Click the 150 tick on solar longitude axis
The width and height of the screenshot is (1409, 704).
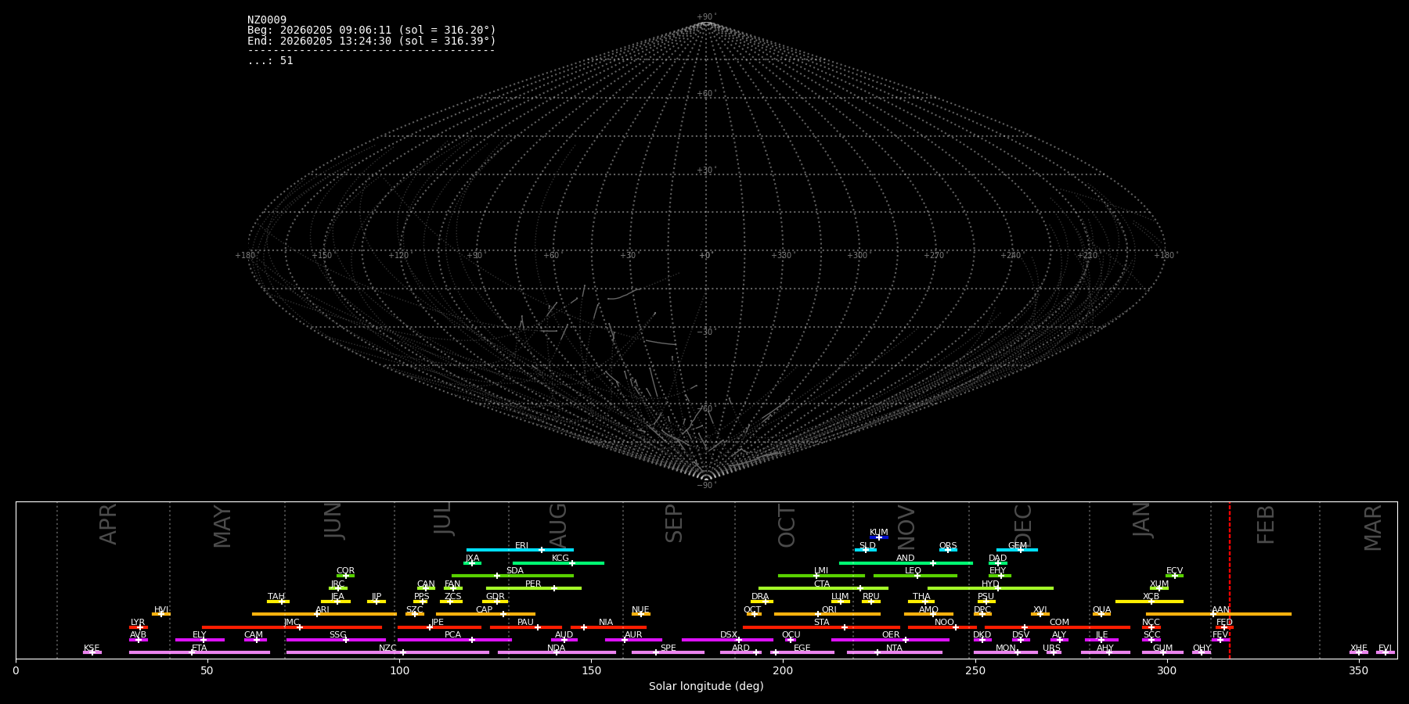click(x=591, y=670)
